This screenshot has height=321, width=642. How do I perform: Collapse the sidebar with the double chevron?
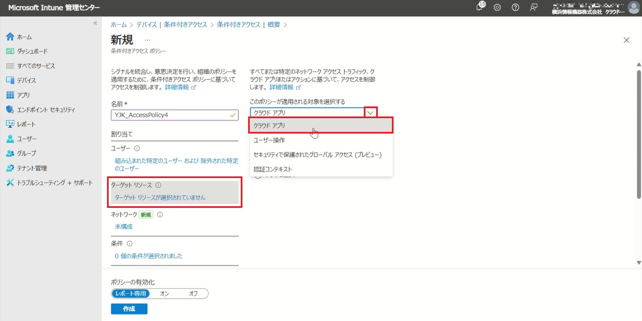(95, 23)
